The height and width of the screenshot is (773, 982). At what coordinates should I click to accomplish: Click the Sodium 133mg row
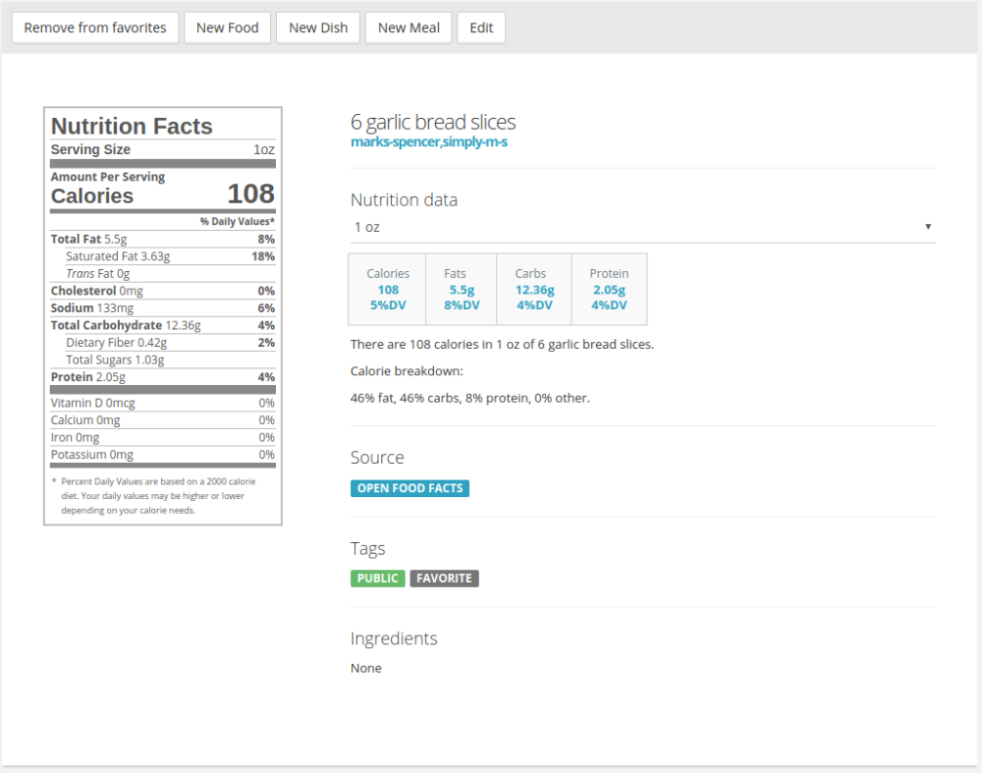(x=163, y=308)
